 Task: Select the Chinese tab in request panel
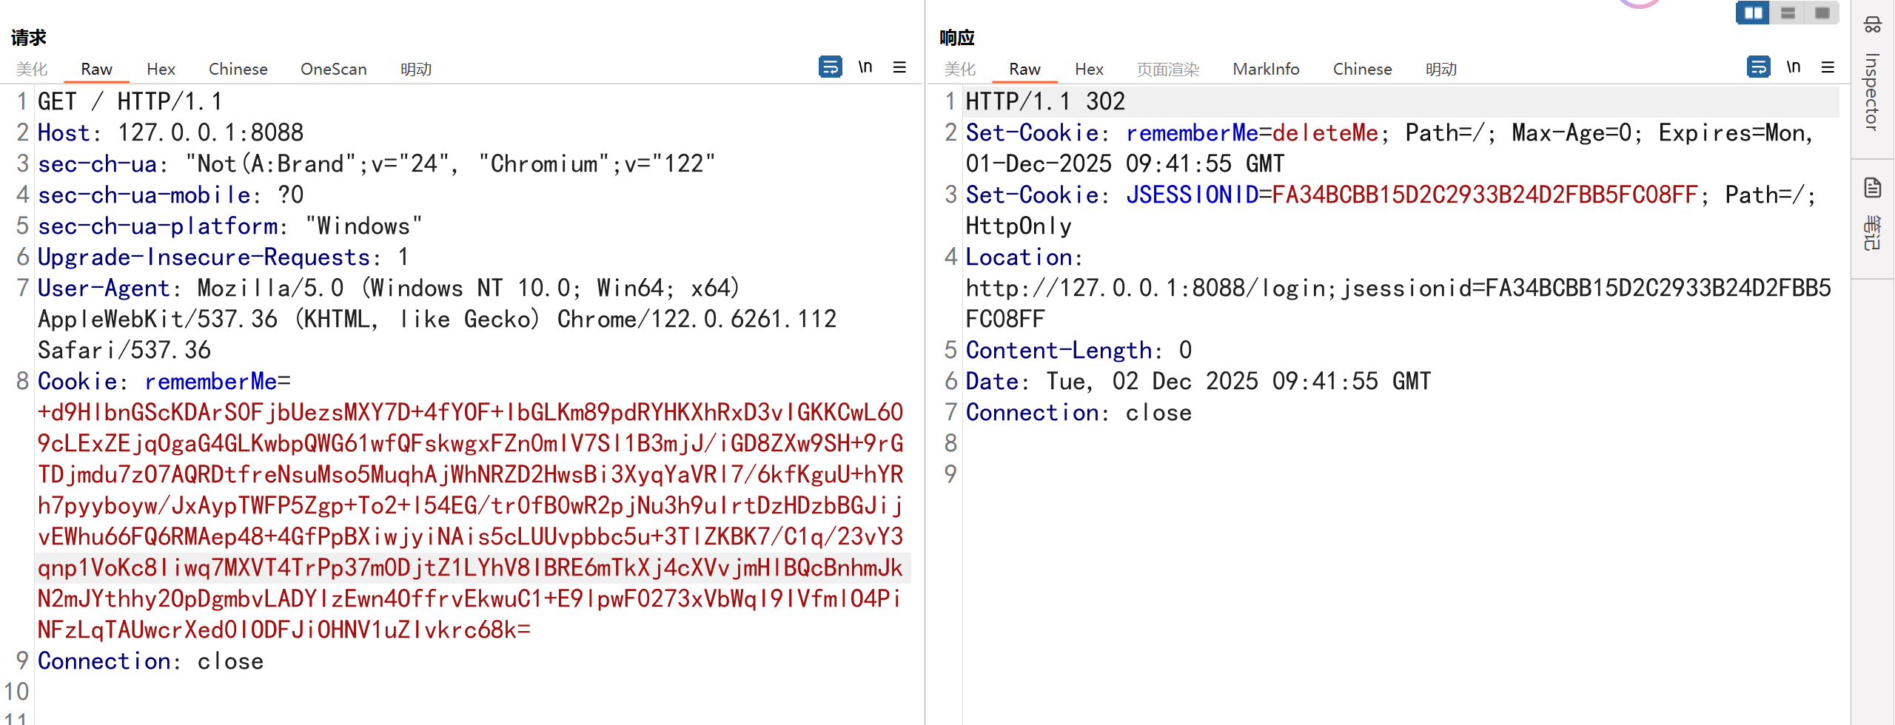(238, 69)
